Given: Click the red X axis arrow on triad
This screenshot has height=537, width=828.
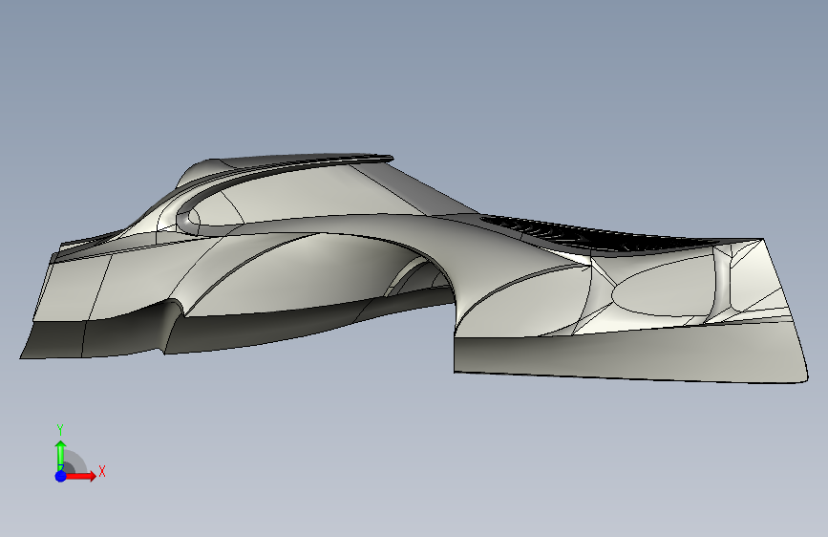Looking at the screenshot, I should [x=80, y=476].
